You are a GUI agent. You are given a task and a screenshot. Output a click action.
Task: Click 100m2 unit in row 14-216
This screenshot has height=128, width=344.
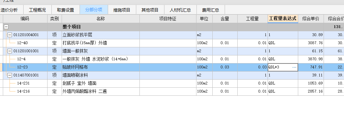204,92
